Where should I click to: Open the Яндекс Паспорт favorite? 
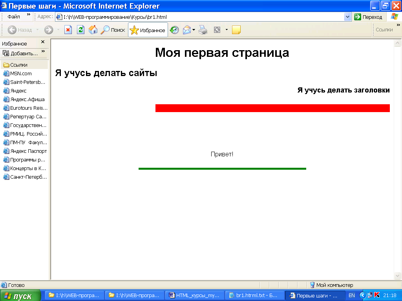point(25,151)
